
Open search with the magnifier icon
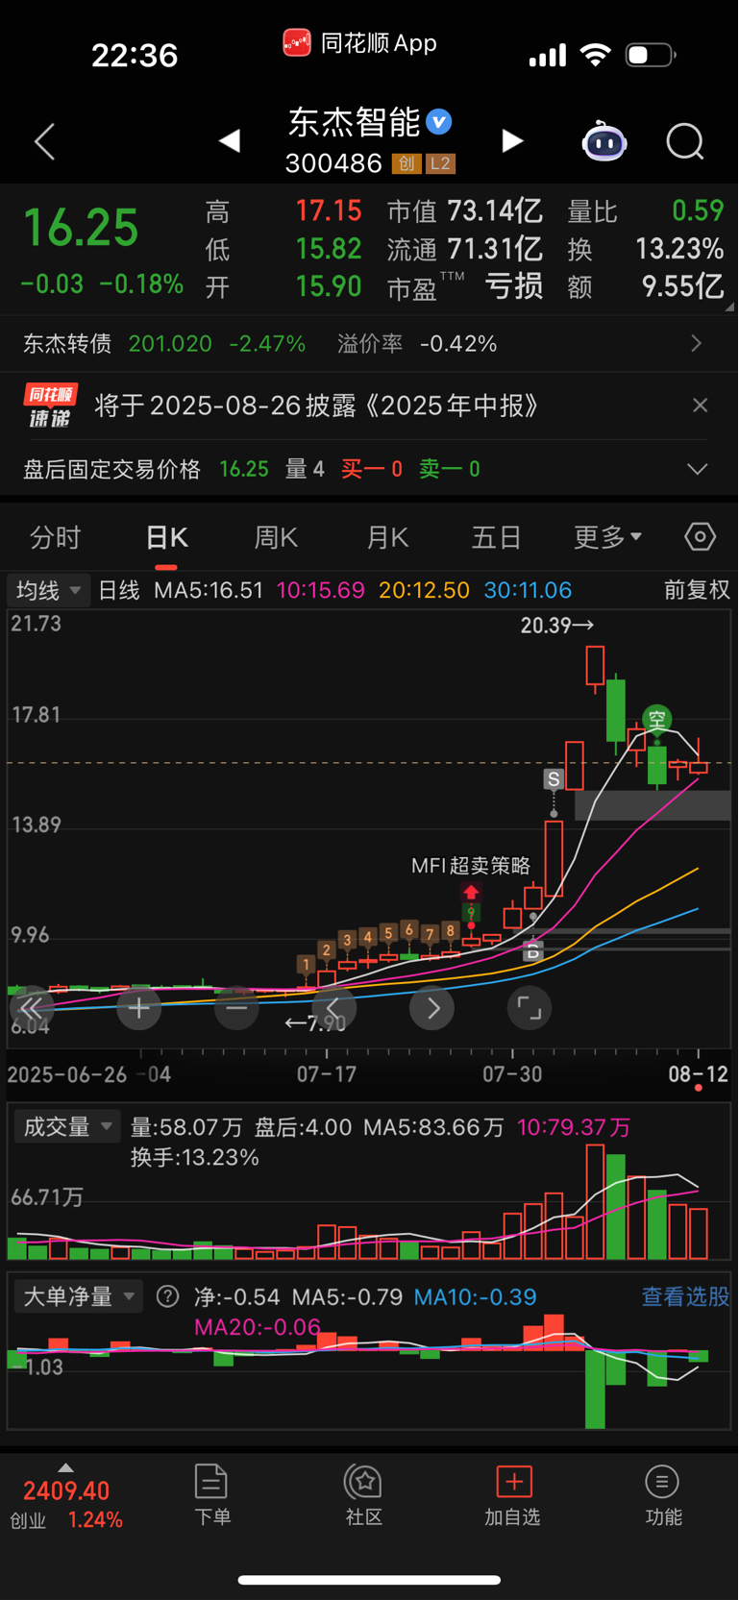coord(685,142)
